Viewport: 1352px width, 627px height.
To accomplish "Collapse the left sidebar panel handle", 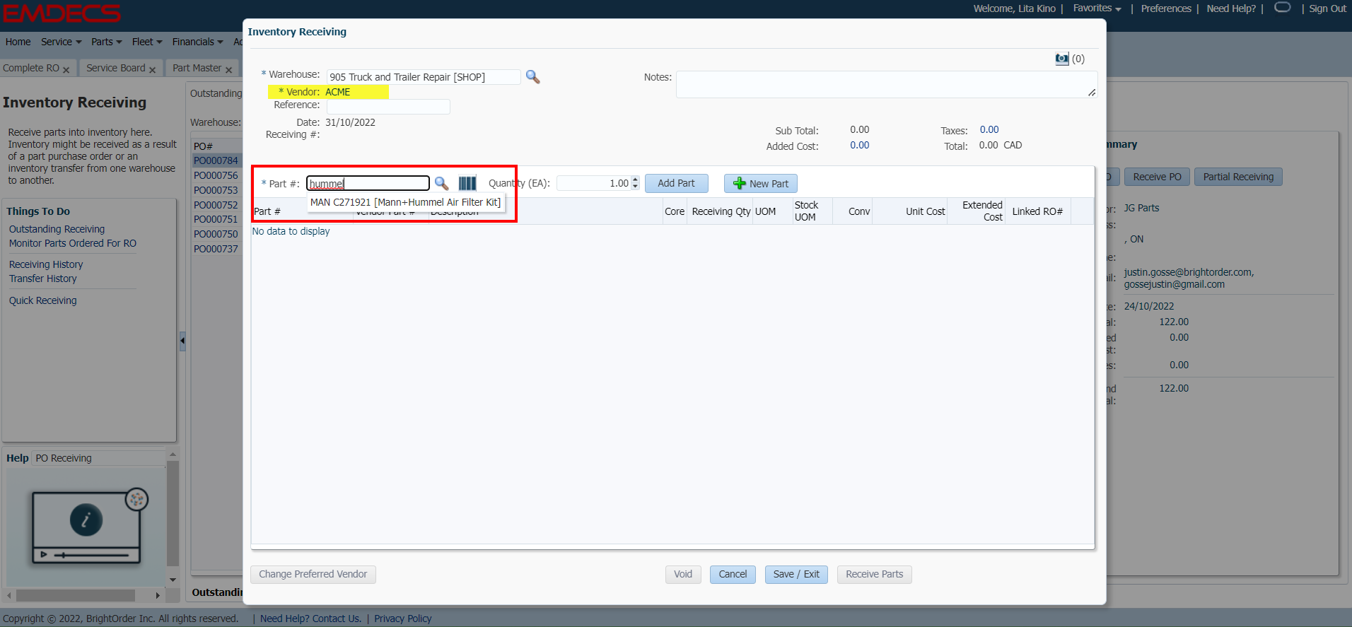I will pos(182,341).
